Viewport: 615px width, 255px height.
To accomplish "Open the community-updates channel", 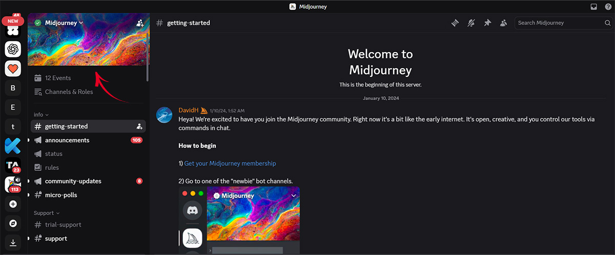I will [88, 181].
